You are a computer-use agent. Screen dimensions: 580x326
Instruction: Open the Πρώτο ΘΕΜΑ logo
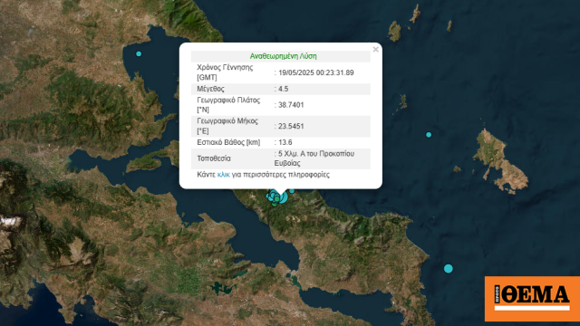point(532,299)
